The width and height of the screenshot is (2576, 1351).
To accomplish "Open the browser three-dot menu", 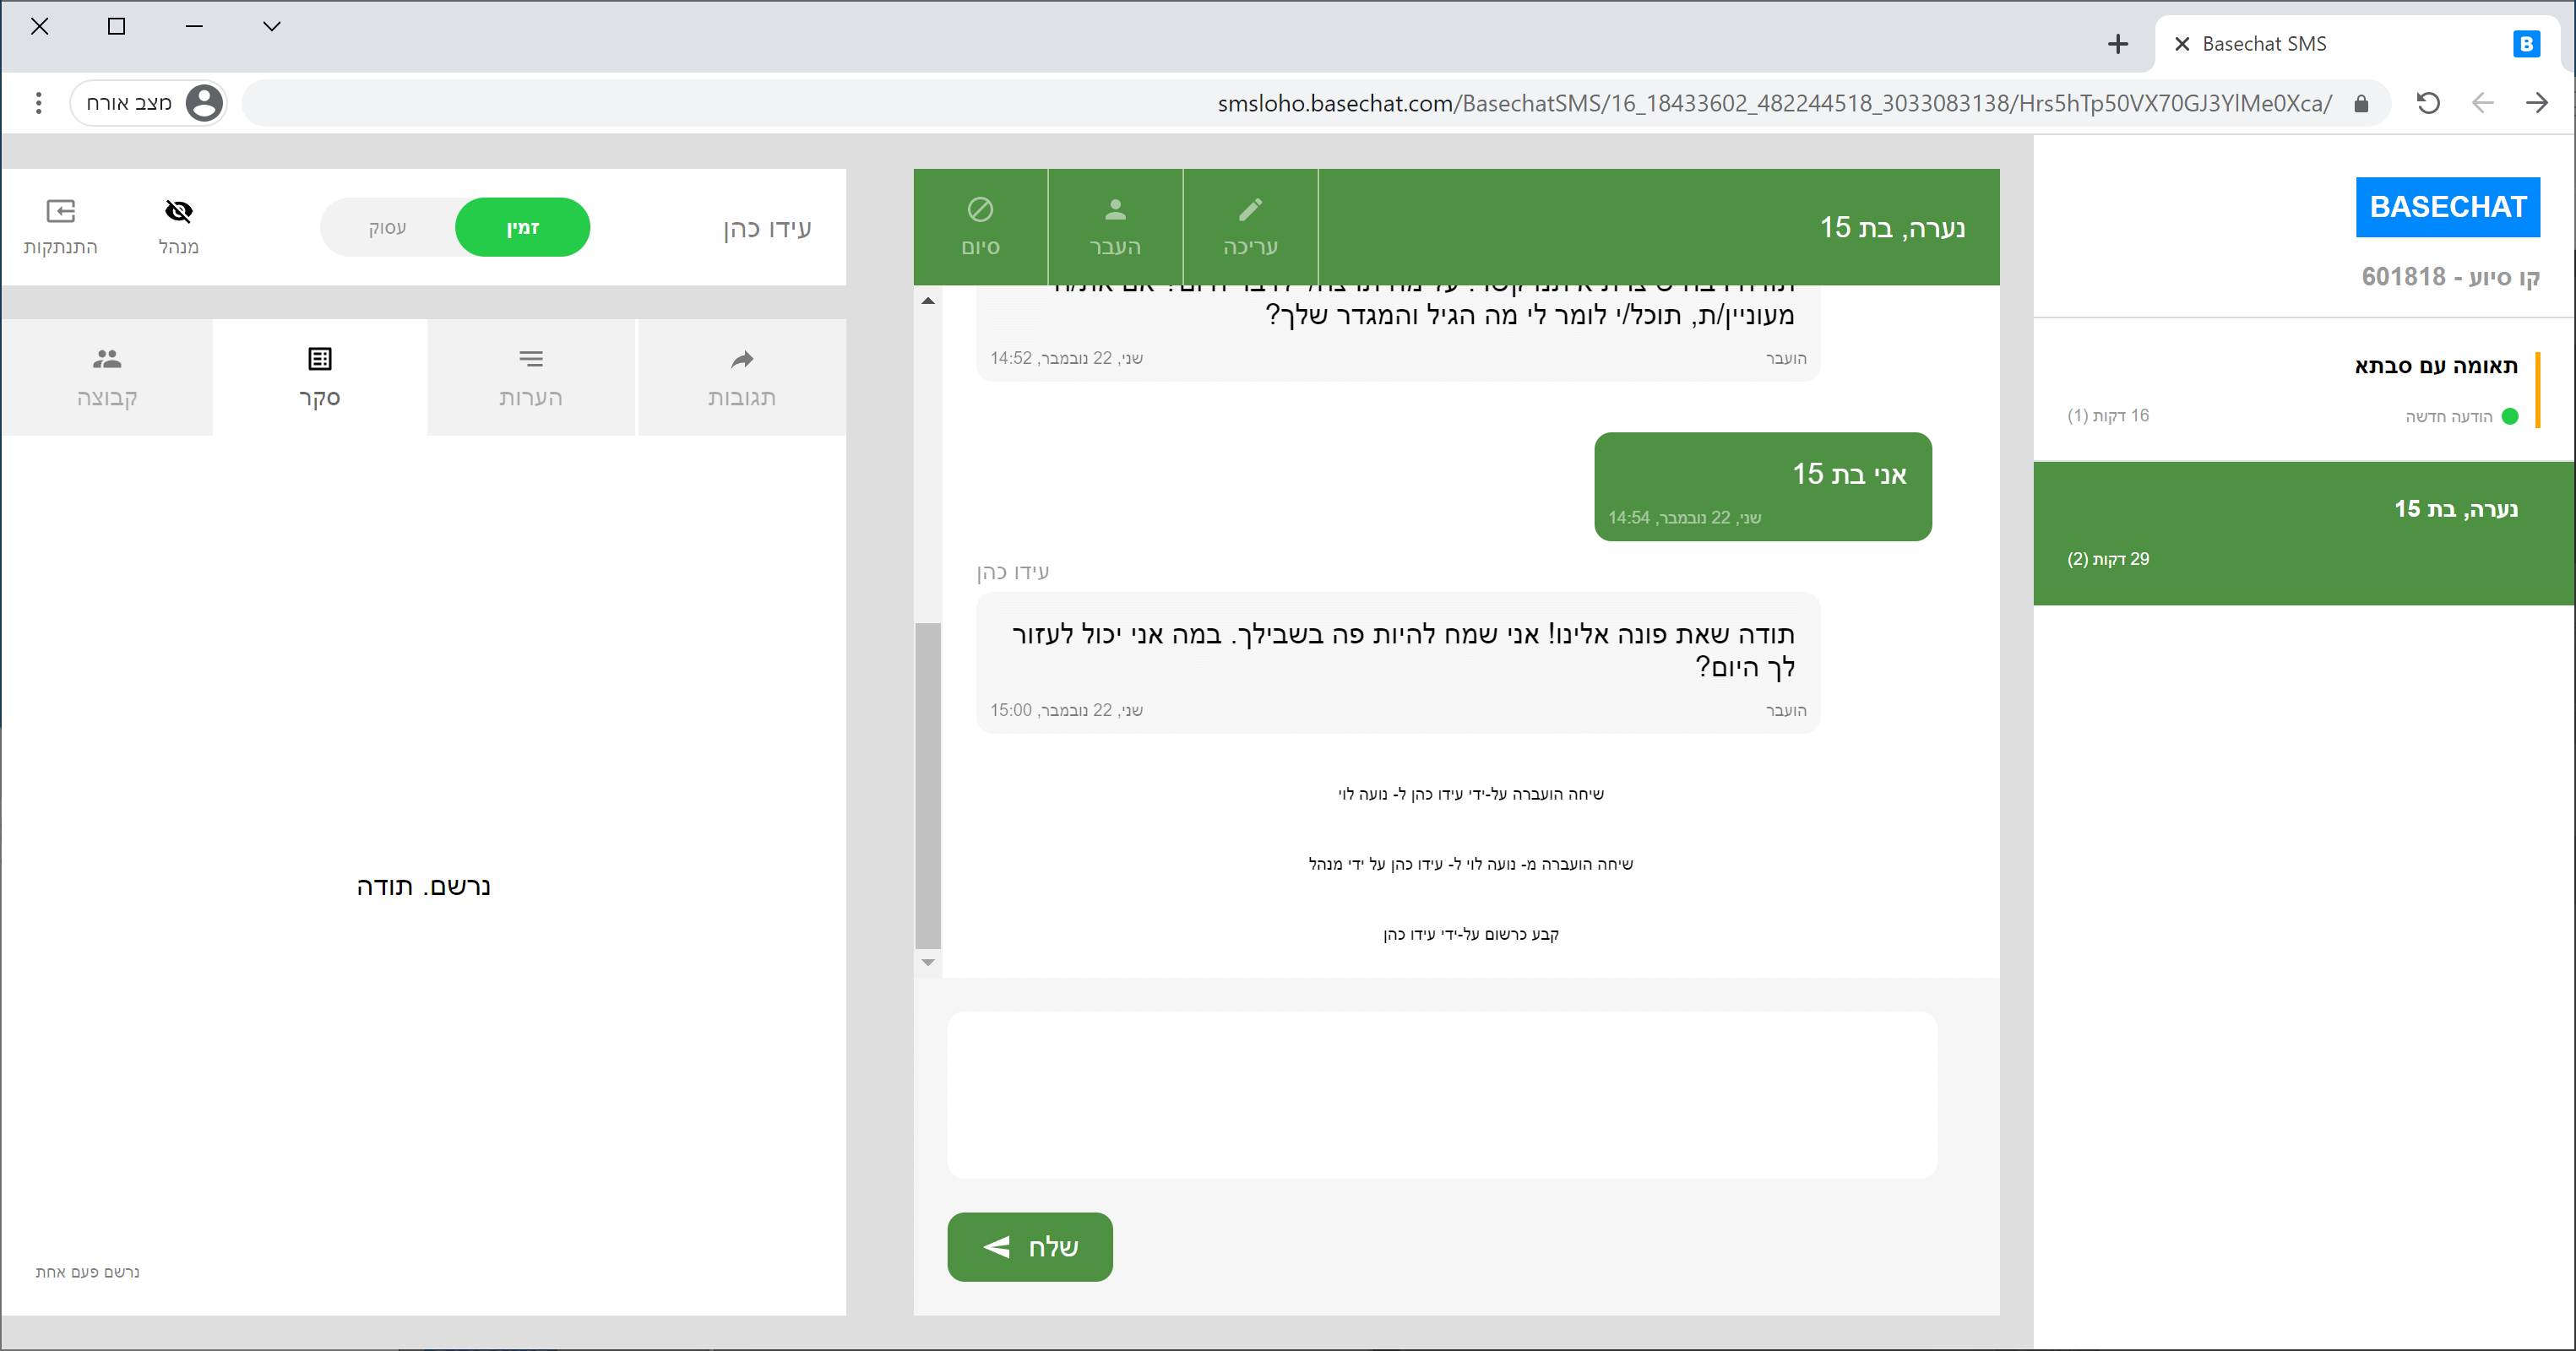I will 38,103.
